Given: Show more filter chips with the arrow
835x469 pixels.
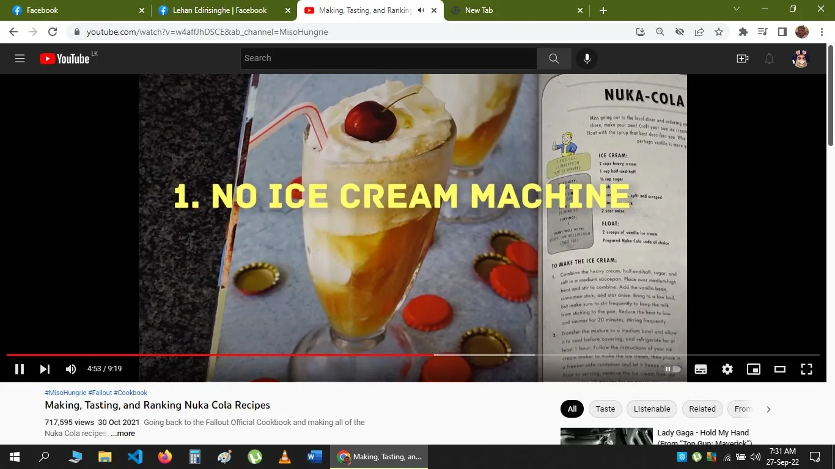Looking at the screenshot, I should point(768,409).
